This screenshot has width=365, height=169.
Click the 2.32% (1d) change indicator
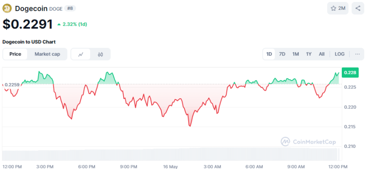pos(72,24)
